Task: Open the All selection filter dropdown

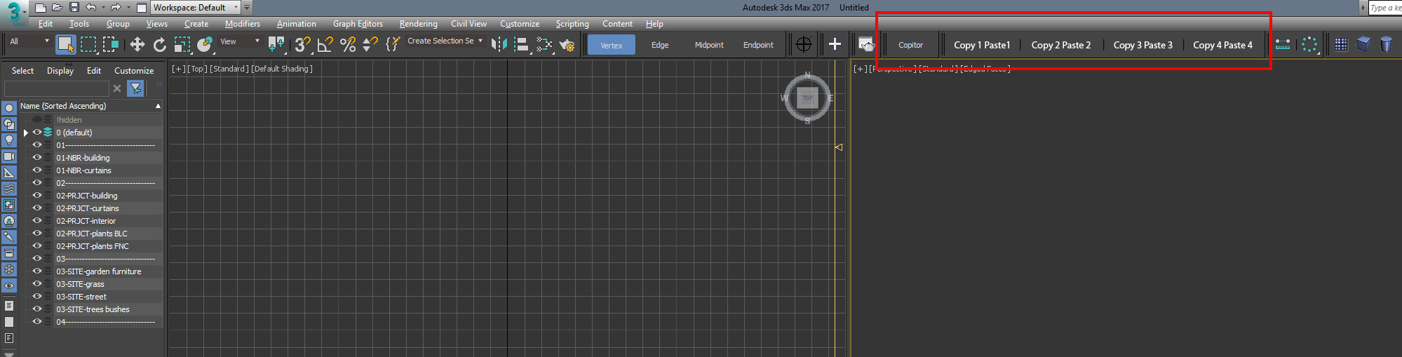Action: (29, 41)
